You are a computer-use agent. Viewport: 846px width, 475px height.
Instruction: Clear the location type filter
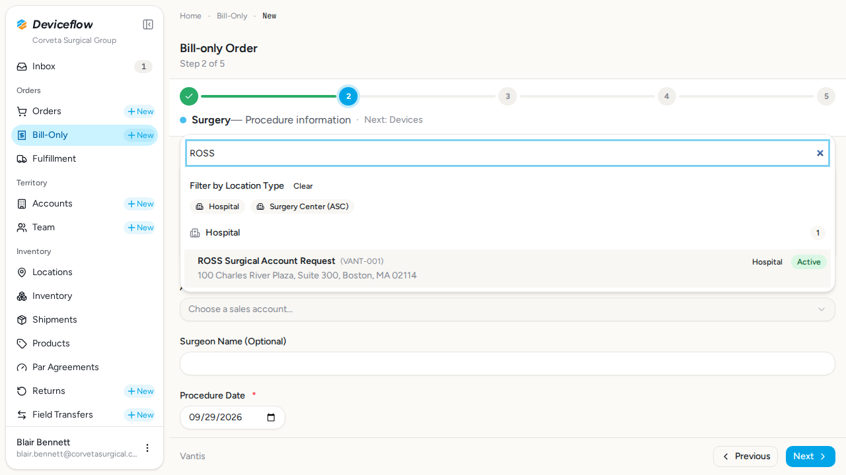(303, 186)
